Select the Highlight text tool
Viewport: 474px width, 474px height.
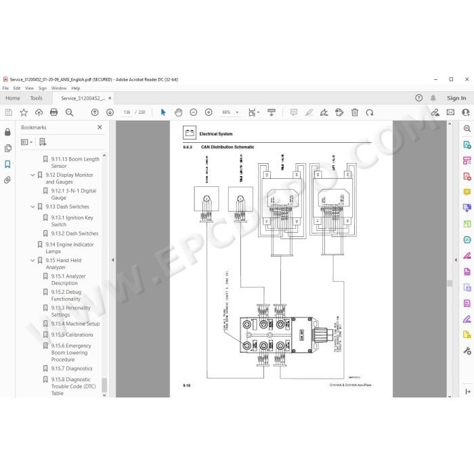pos(309,112)
